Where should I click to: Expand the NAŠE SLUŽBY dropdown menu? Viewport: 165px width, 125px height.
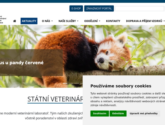click(x=68, y=21)
